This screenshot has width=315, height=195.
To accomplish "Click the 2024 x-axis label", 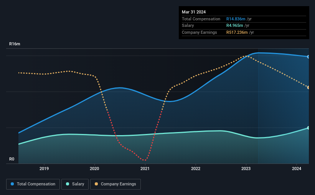I will [x=297, y=169].
